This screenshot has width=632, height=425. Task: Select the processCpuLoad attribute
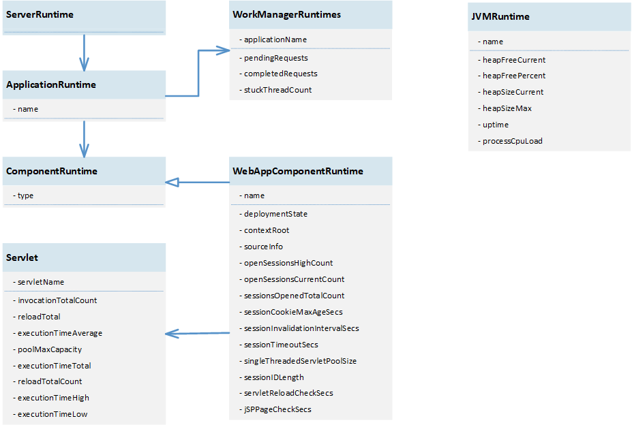tap(510, 141)
